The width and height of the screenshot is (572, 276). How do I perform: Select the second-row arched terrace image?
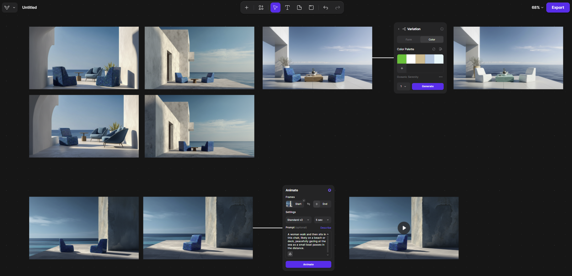point(84,126)
